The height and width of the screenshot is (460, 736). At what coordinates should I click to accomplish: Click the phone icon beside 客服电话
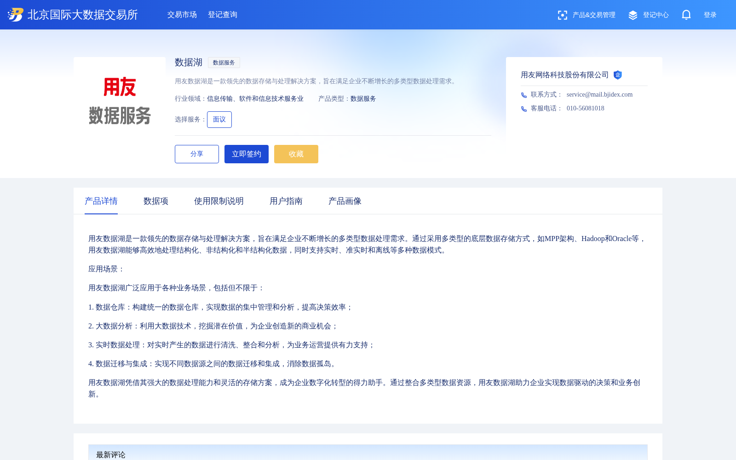[524, 109]
